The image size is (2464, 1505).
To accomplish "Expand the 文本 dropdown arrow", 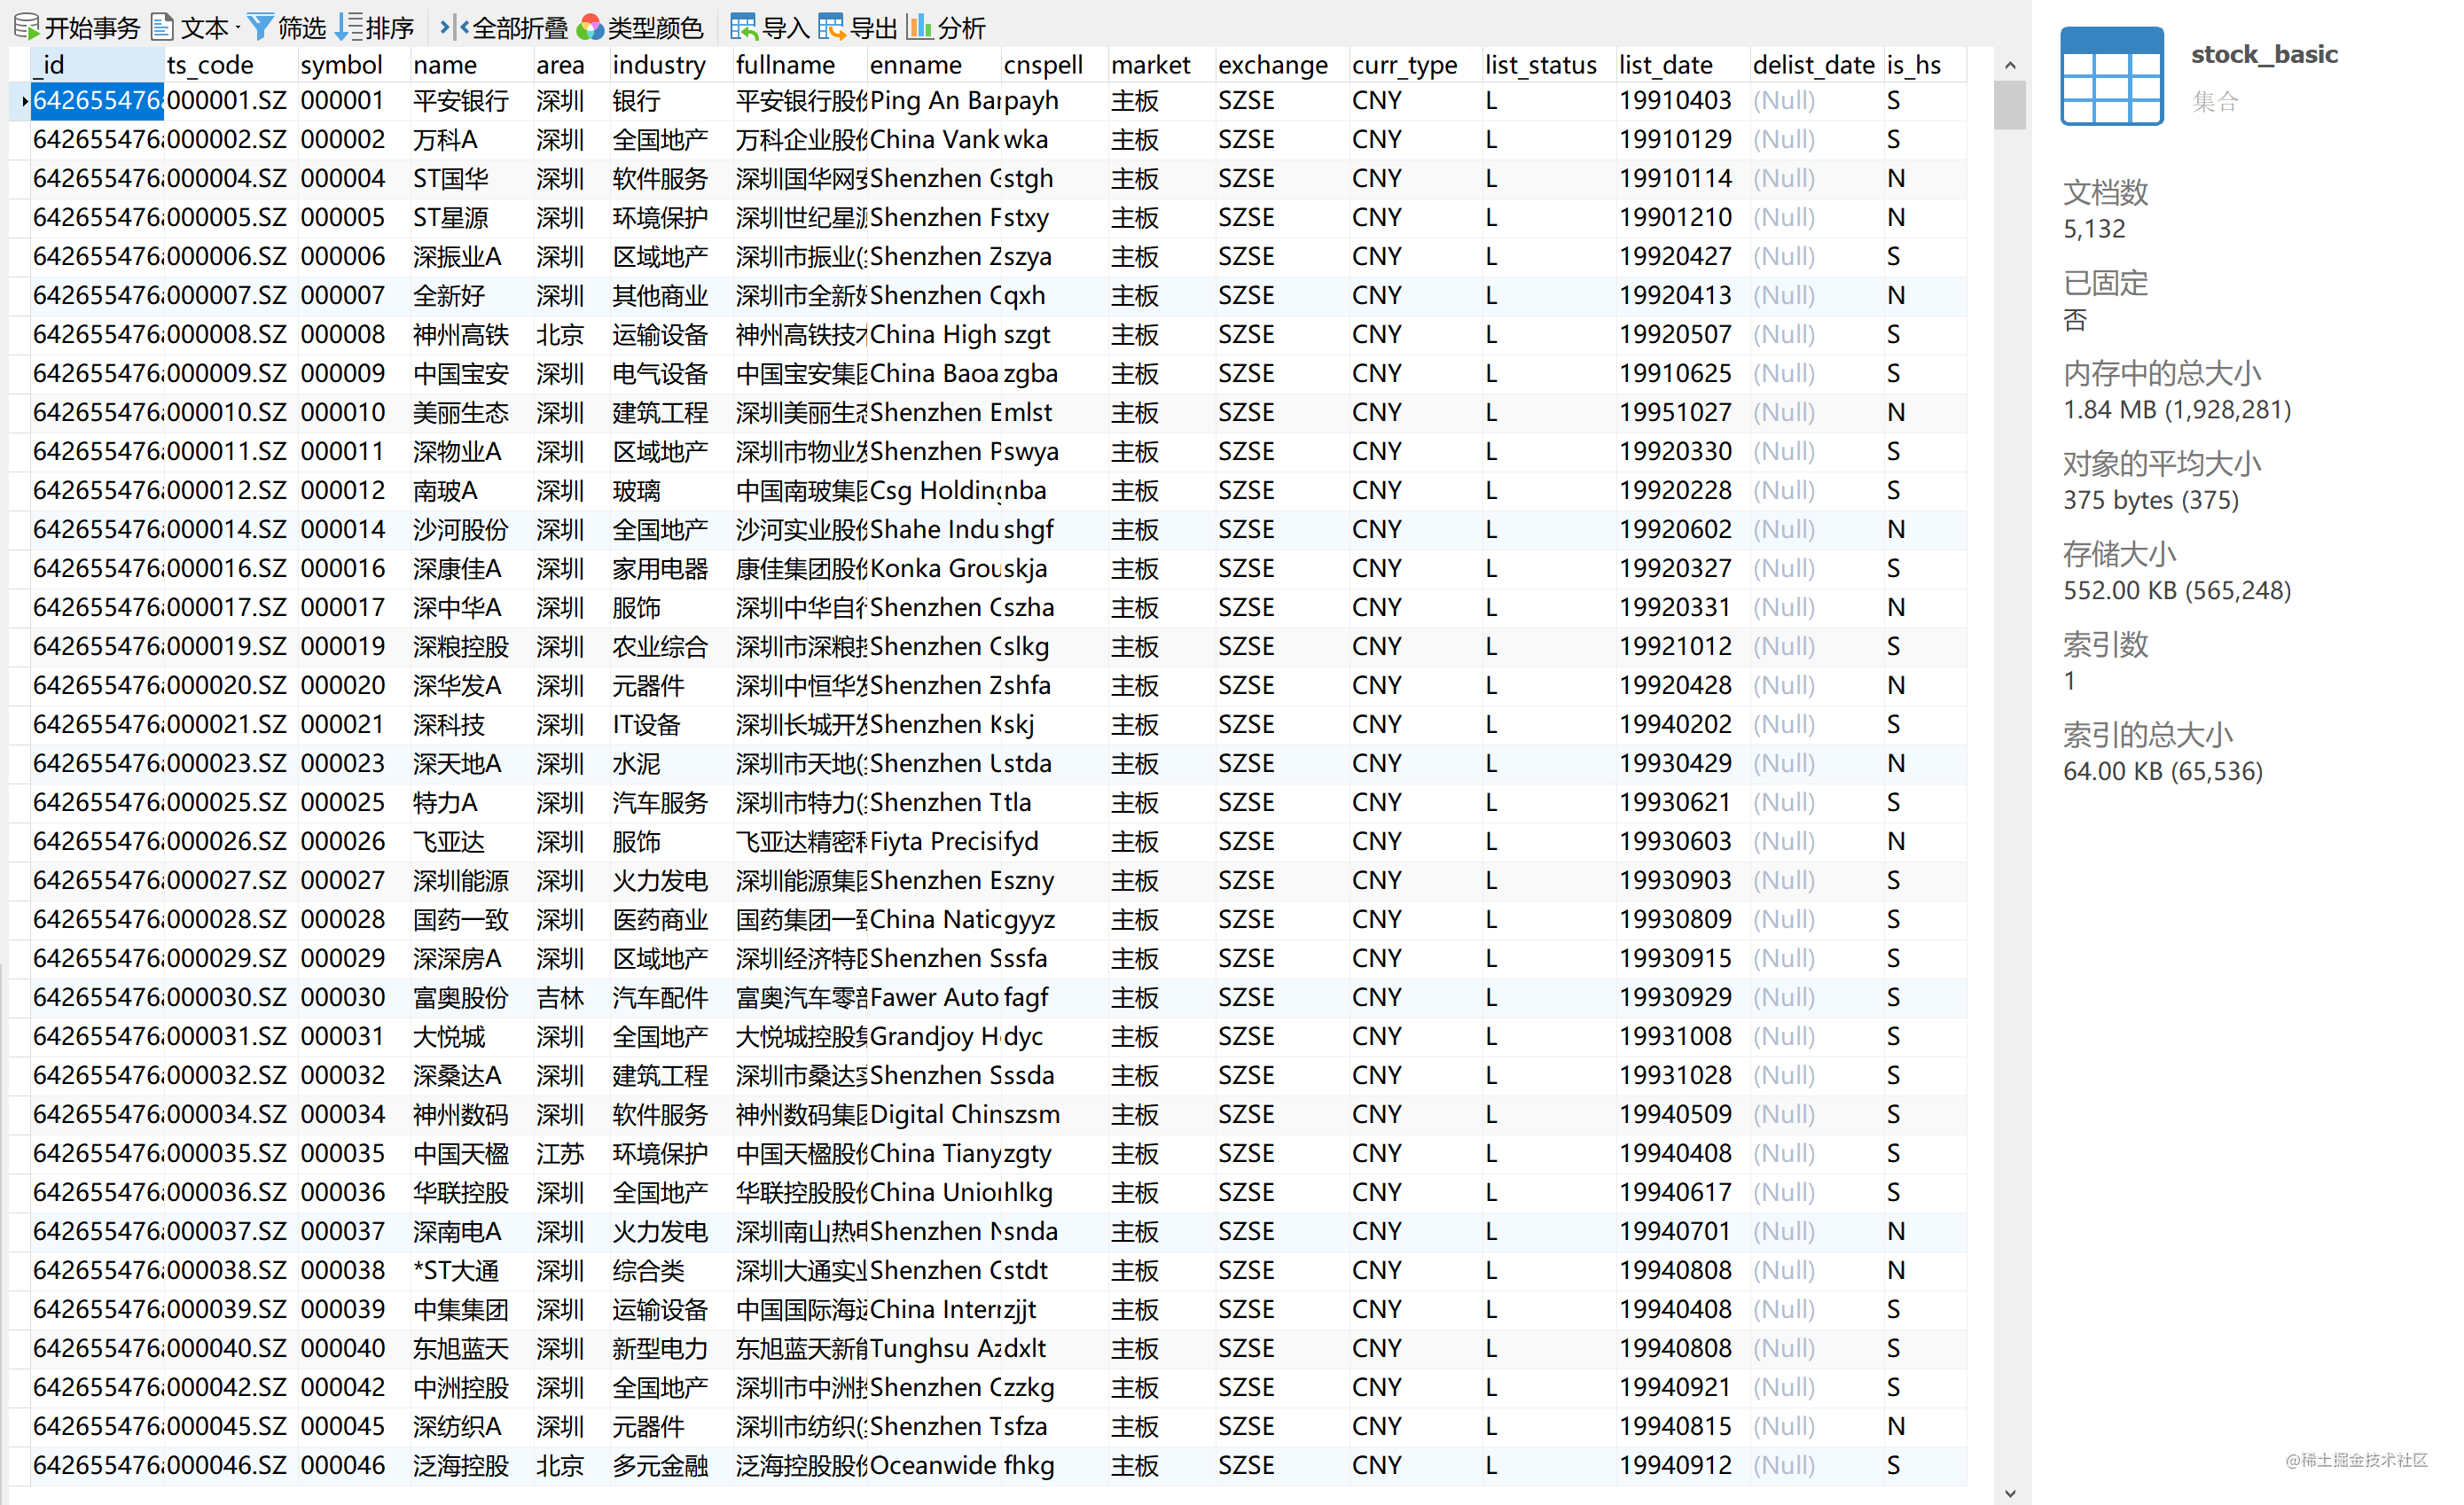I will click(x=236, y=28).
